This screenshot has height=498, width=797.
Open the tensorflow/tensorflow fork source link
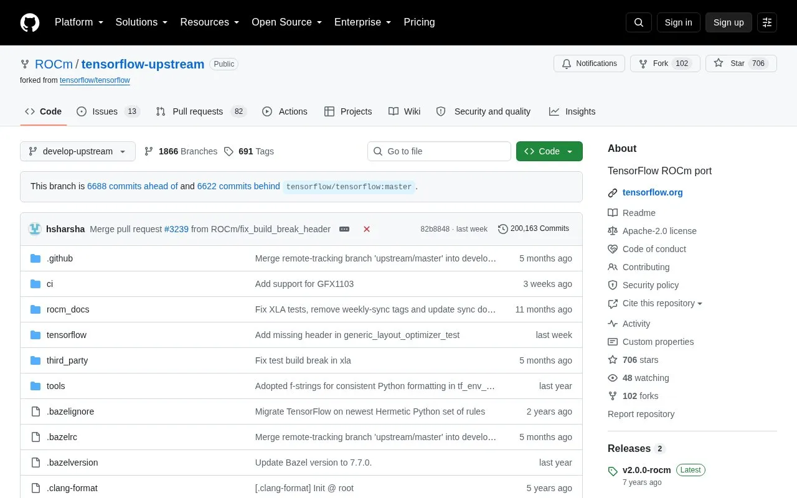point(95,80)
